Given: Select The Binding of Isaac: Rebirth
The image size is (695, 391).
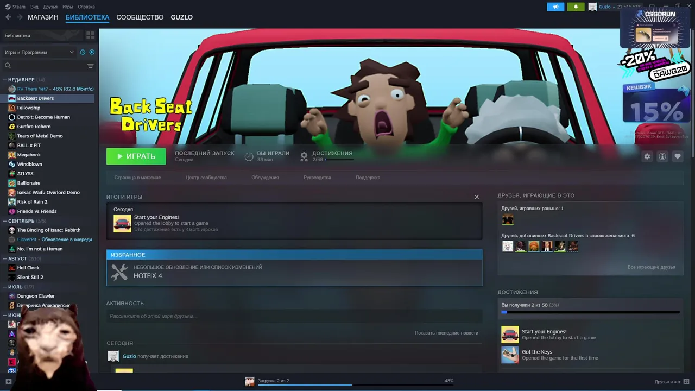Looking at the screenshot, I should [x=47, y=230].
